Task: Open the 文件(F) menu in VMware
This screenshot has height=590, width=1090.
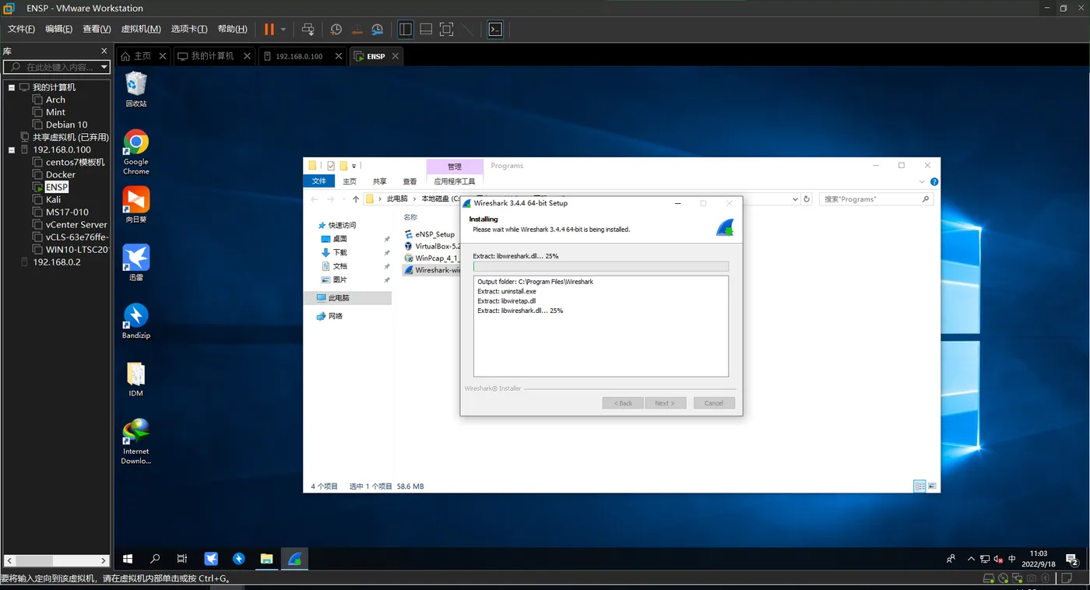Action: pyautogui.click(x=21, y=29)
